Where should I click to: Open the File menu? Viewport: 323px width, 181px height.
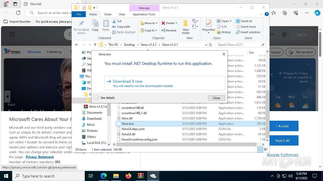point(79,14)
